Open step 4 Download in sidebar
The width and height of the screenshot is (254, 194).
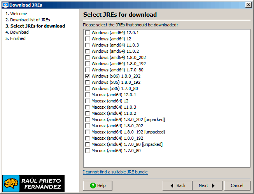coord(17,32)
